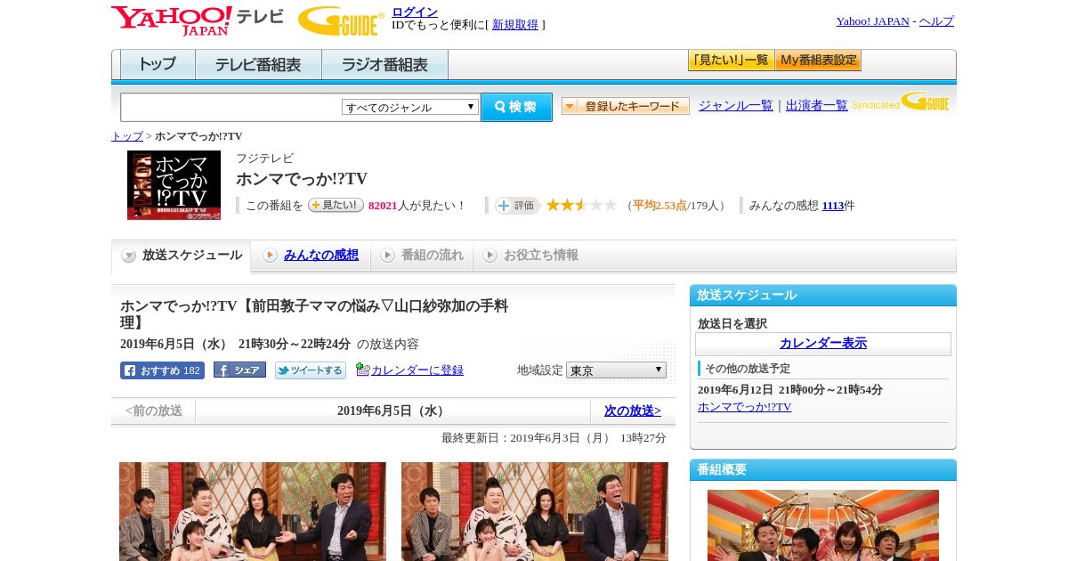Go to Yahoo! JAPAN link at top right

point(872,21)
